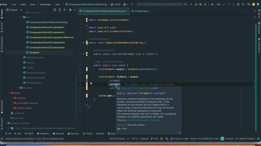
Task: Click the Stop square button in toolbar
Action: tap(212, 4)
